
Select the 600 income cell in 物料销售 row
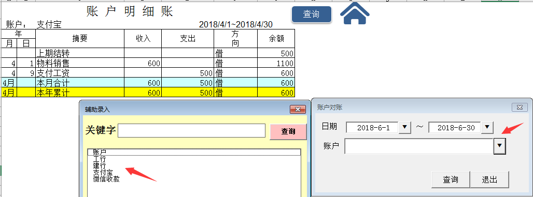click(x=143, y=63)
